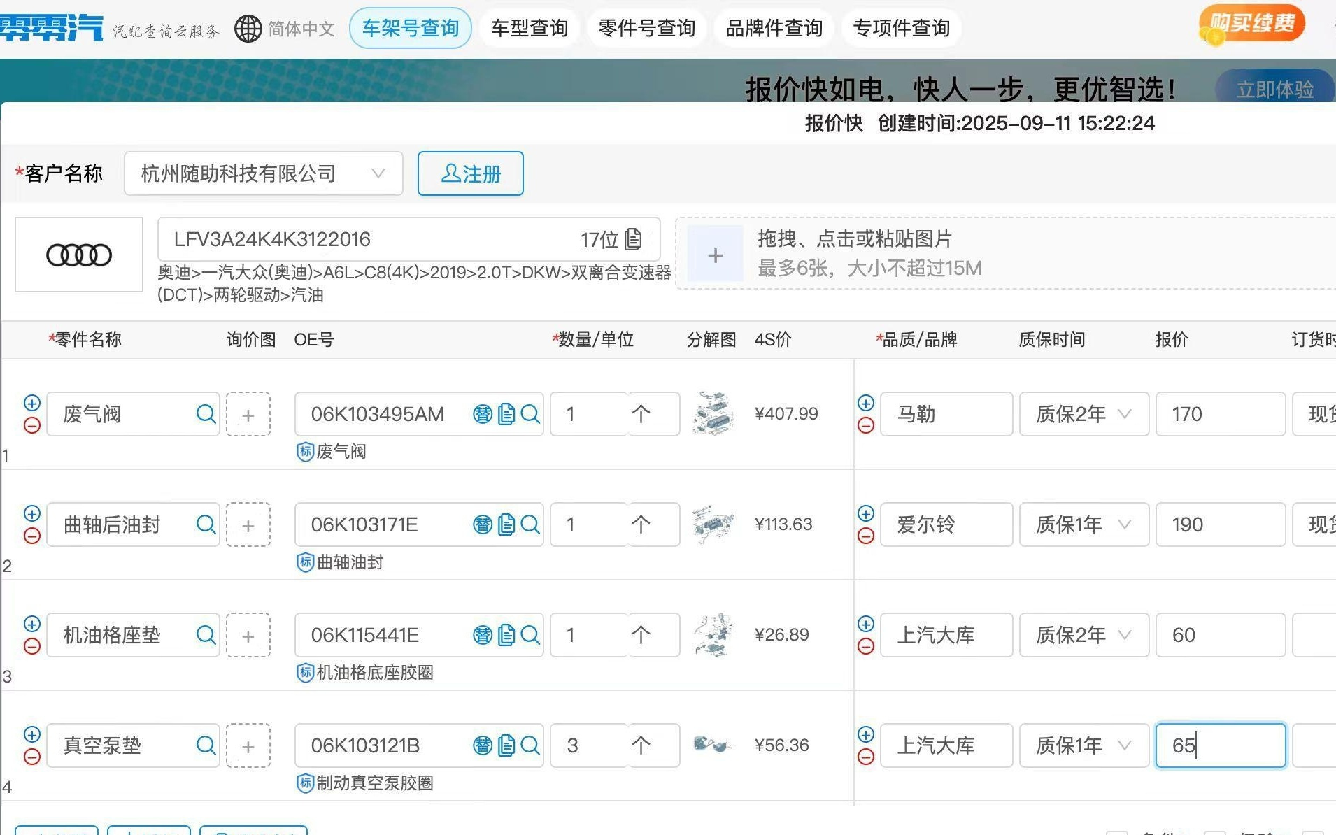Edit brand field 马勒
Screen dimensions: 1336x835
click(x=946, y=414)
